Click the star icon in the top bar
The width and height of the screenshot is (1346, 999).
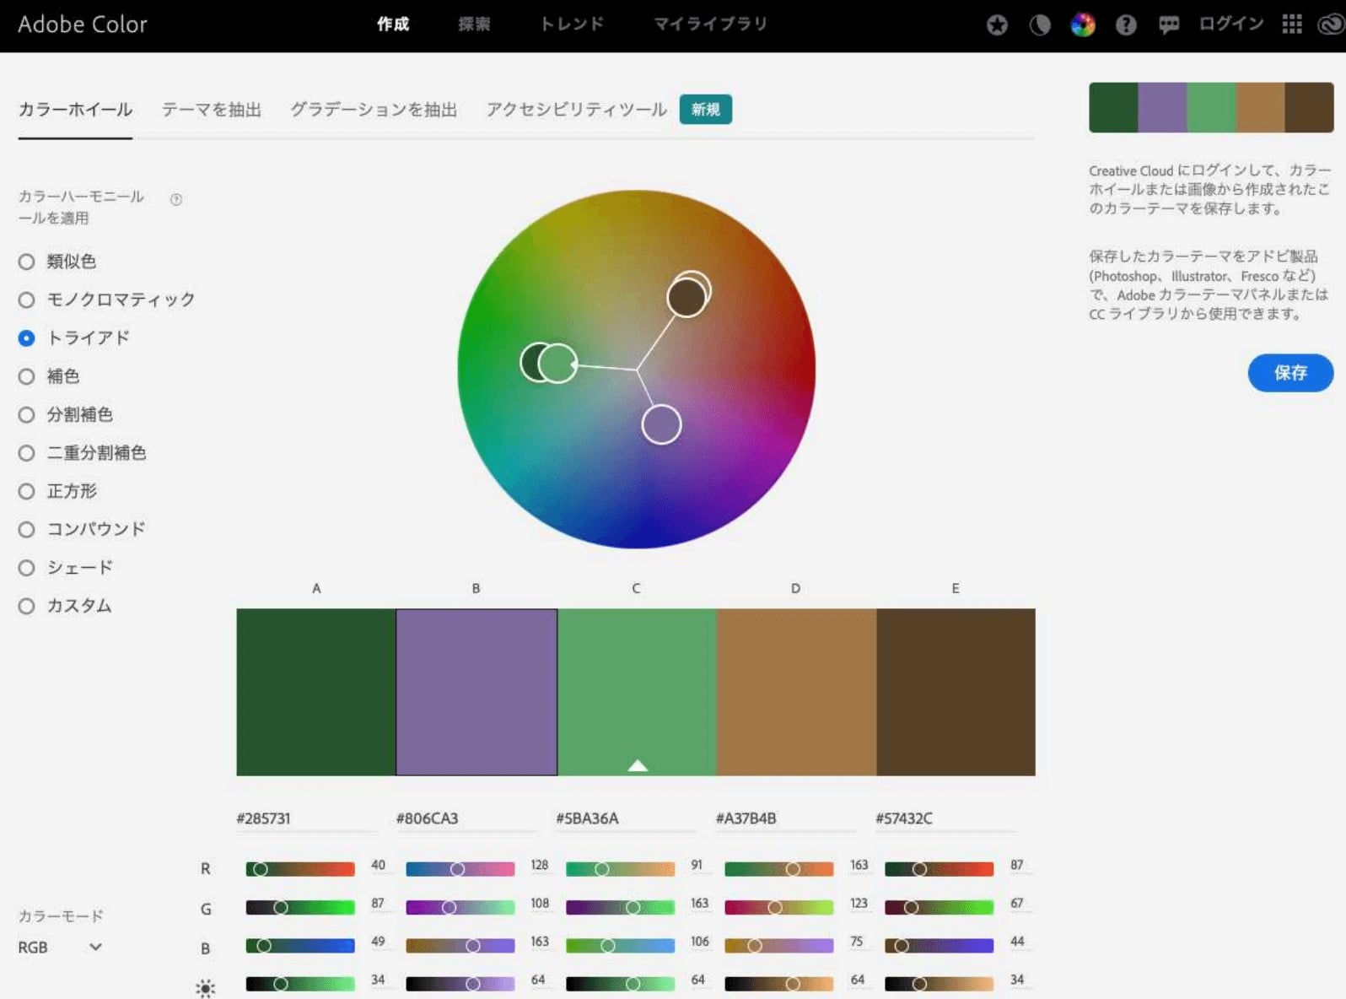pyautogui.click(x=997, y=25)
